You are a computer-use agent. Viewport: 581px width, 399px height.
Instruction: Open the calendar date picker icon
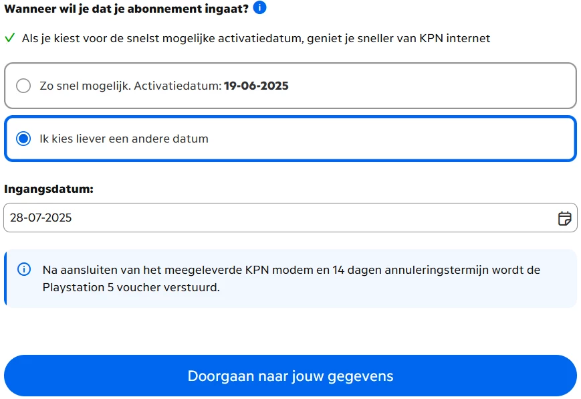click(x=564, y=218)
